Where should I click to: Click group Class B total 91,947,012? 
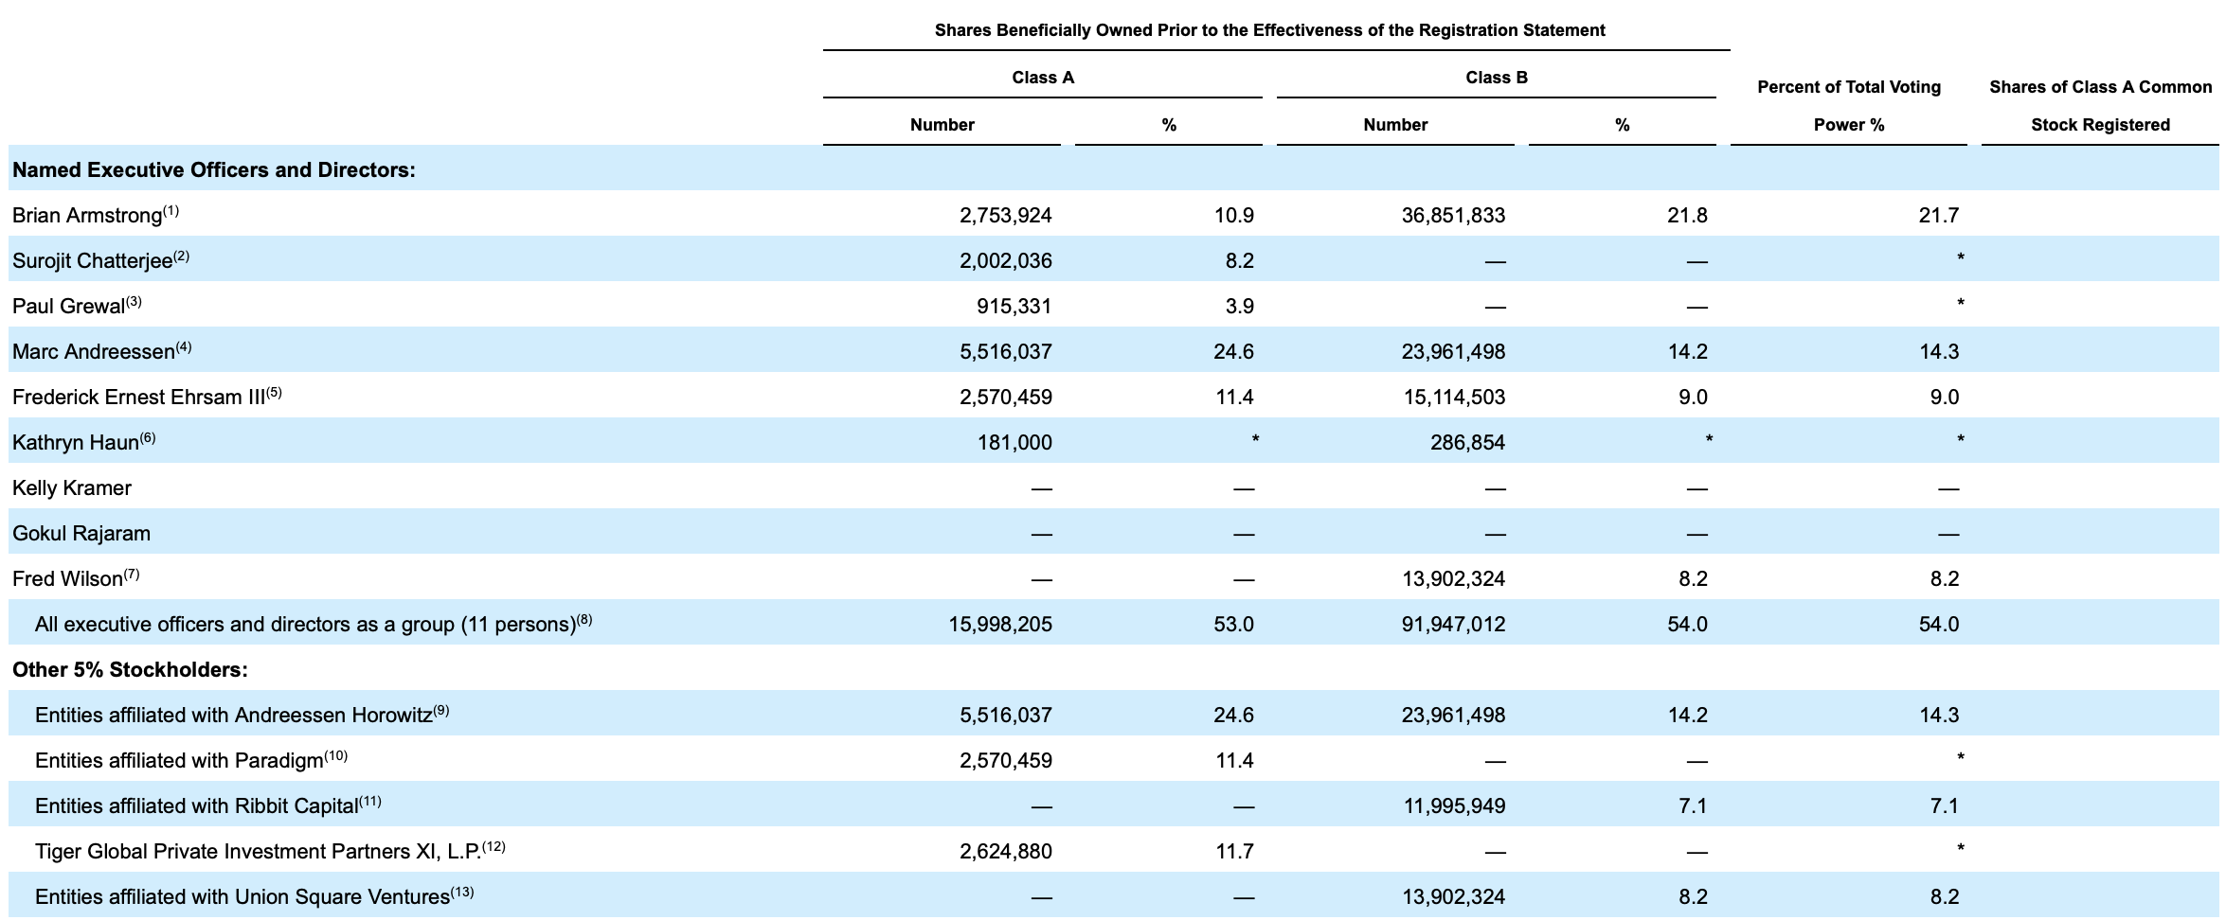pos(1453,624)
